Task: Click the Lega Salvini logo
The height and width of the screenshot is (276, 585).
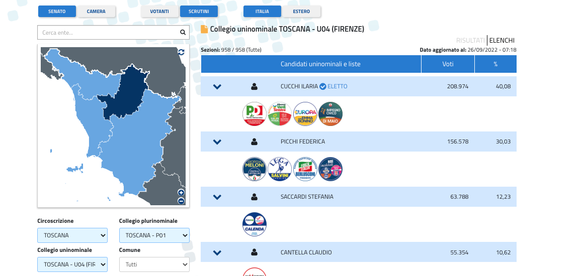Action: (x=280, y=169)
